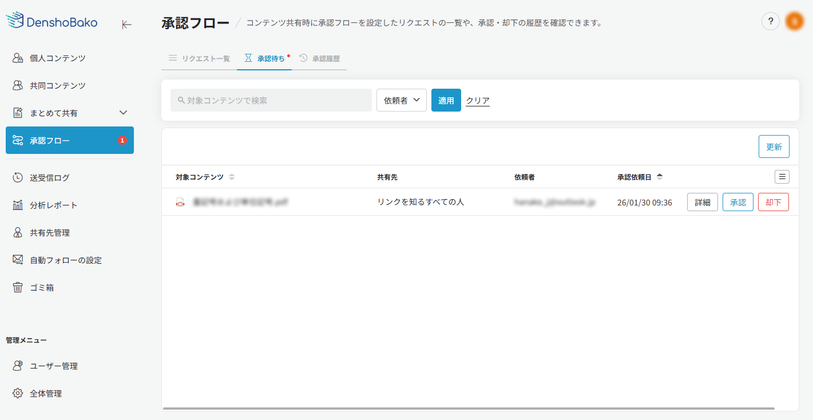Click the 承認フロー page title
Viewport: 813px width, 420px height.
196,23
